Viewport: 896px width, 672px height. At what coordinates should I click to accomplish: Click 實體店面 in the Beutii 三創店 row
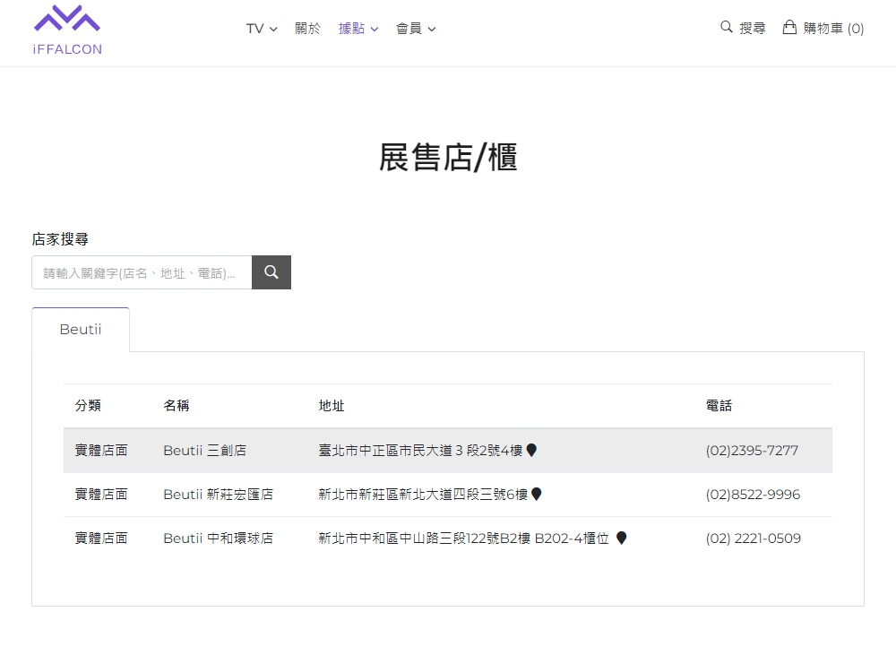point(101,451)
